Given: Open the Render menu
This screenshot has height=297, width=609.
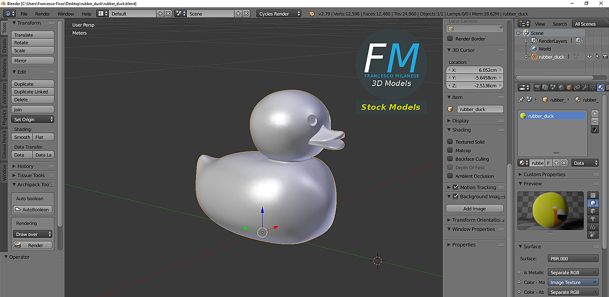Looking at the screenshot, I should (x=43, y=14).
